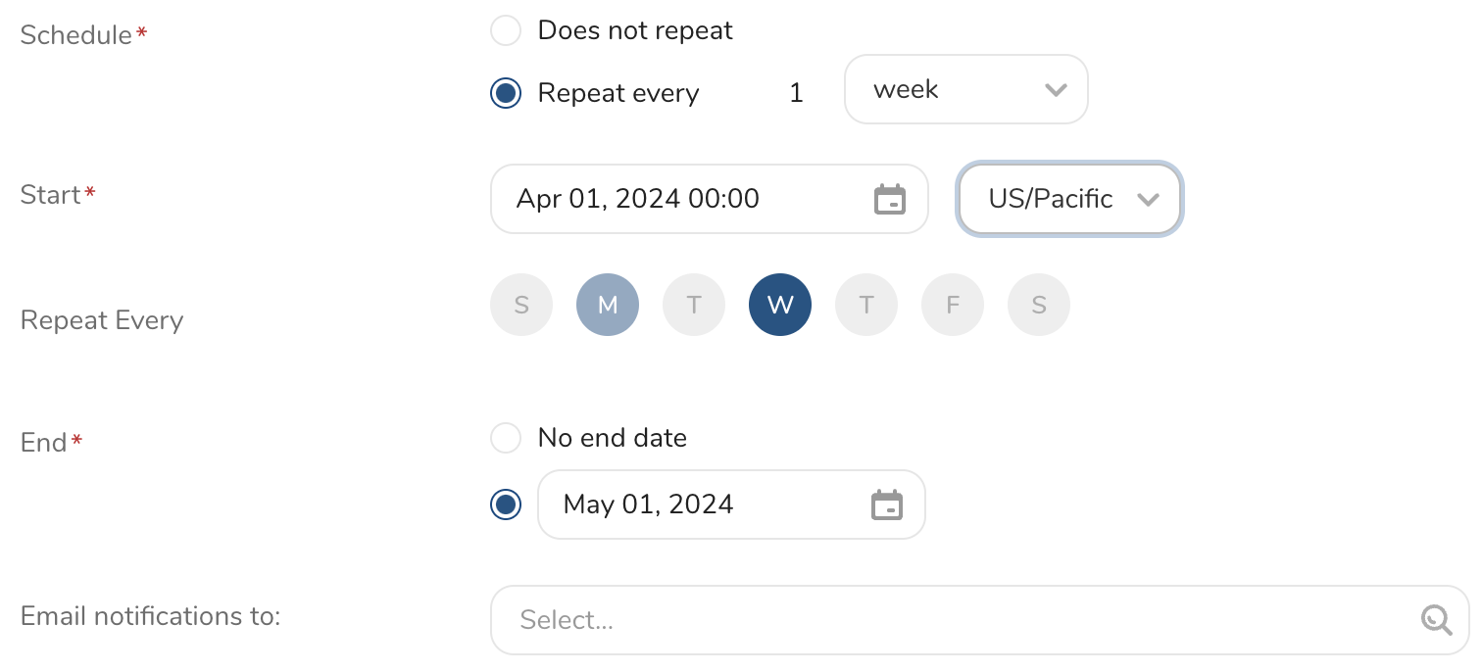Toggle the Thursday day circle
The width and height of the screenshot is (1482, 672).
click(x=866, y=305)
